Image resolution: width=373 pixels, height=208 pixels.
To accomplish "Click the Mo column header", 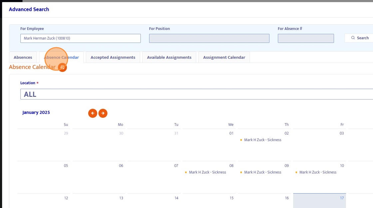I will pos(120,124).
